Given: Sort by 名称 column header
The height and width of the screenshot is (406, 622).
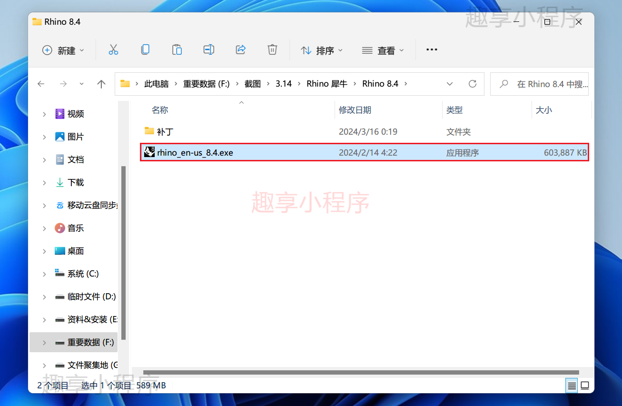Looking at the screenshot, I should tap(160, 110).
